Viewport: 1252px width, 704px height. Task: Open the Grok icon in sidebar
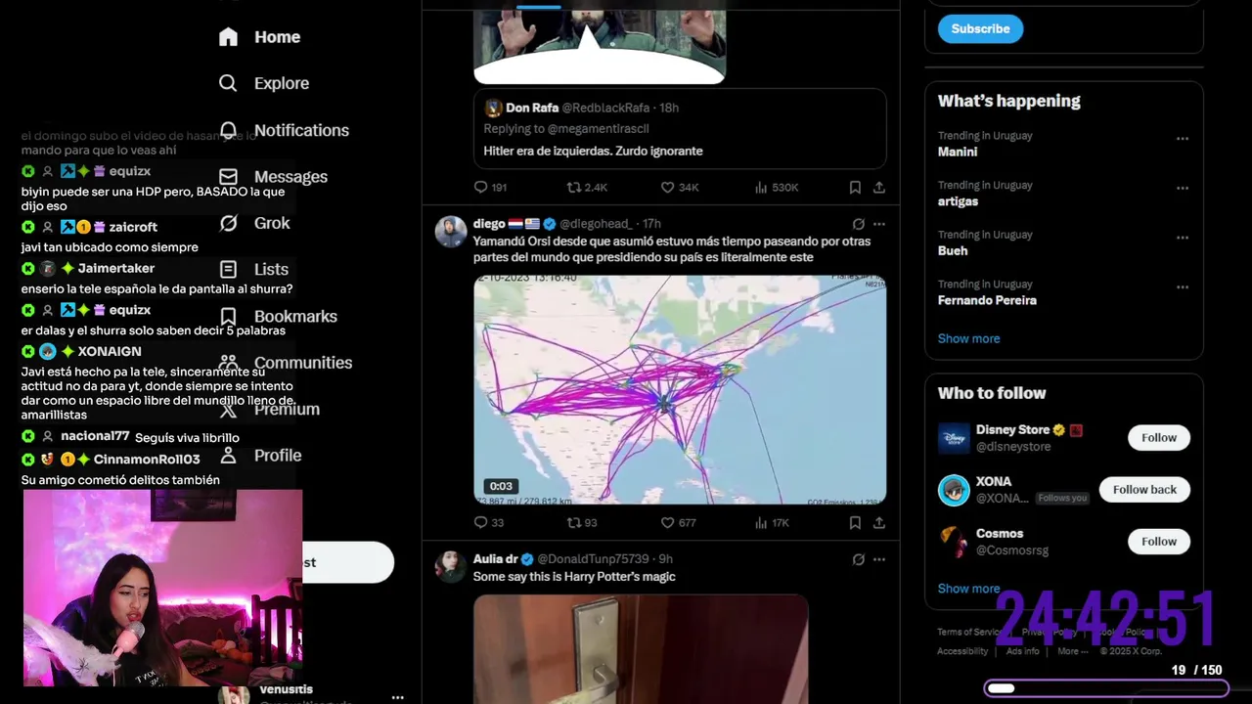click(x=228, y=223)
